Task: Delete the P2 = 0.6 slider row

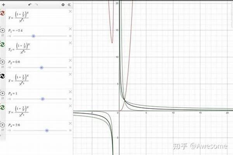Action: [x=70, y=60]
